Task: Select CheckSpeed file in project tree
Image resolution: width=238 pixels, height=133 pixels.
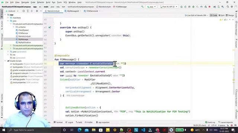Action: coord(23,30)
